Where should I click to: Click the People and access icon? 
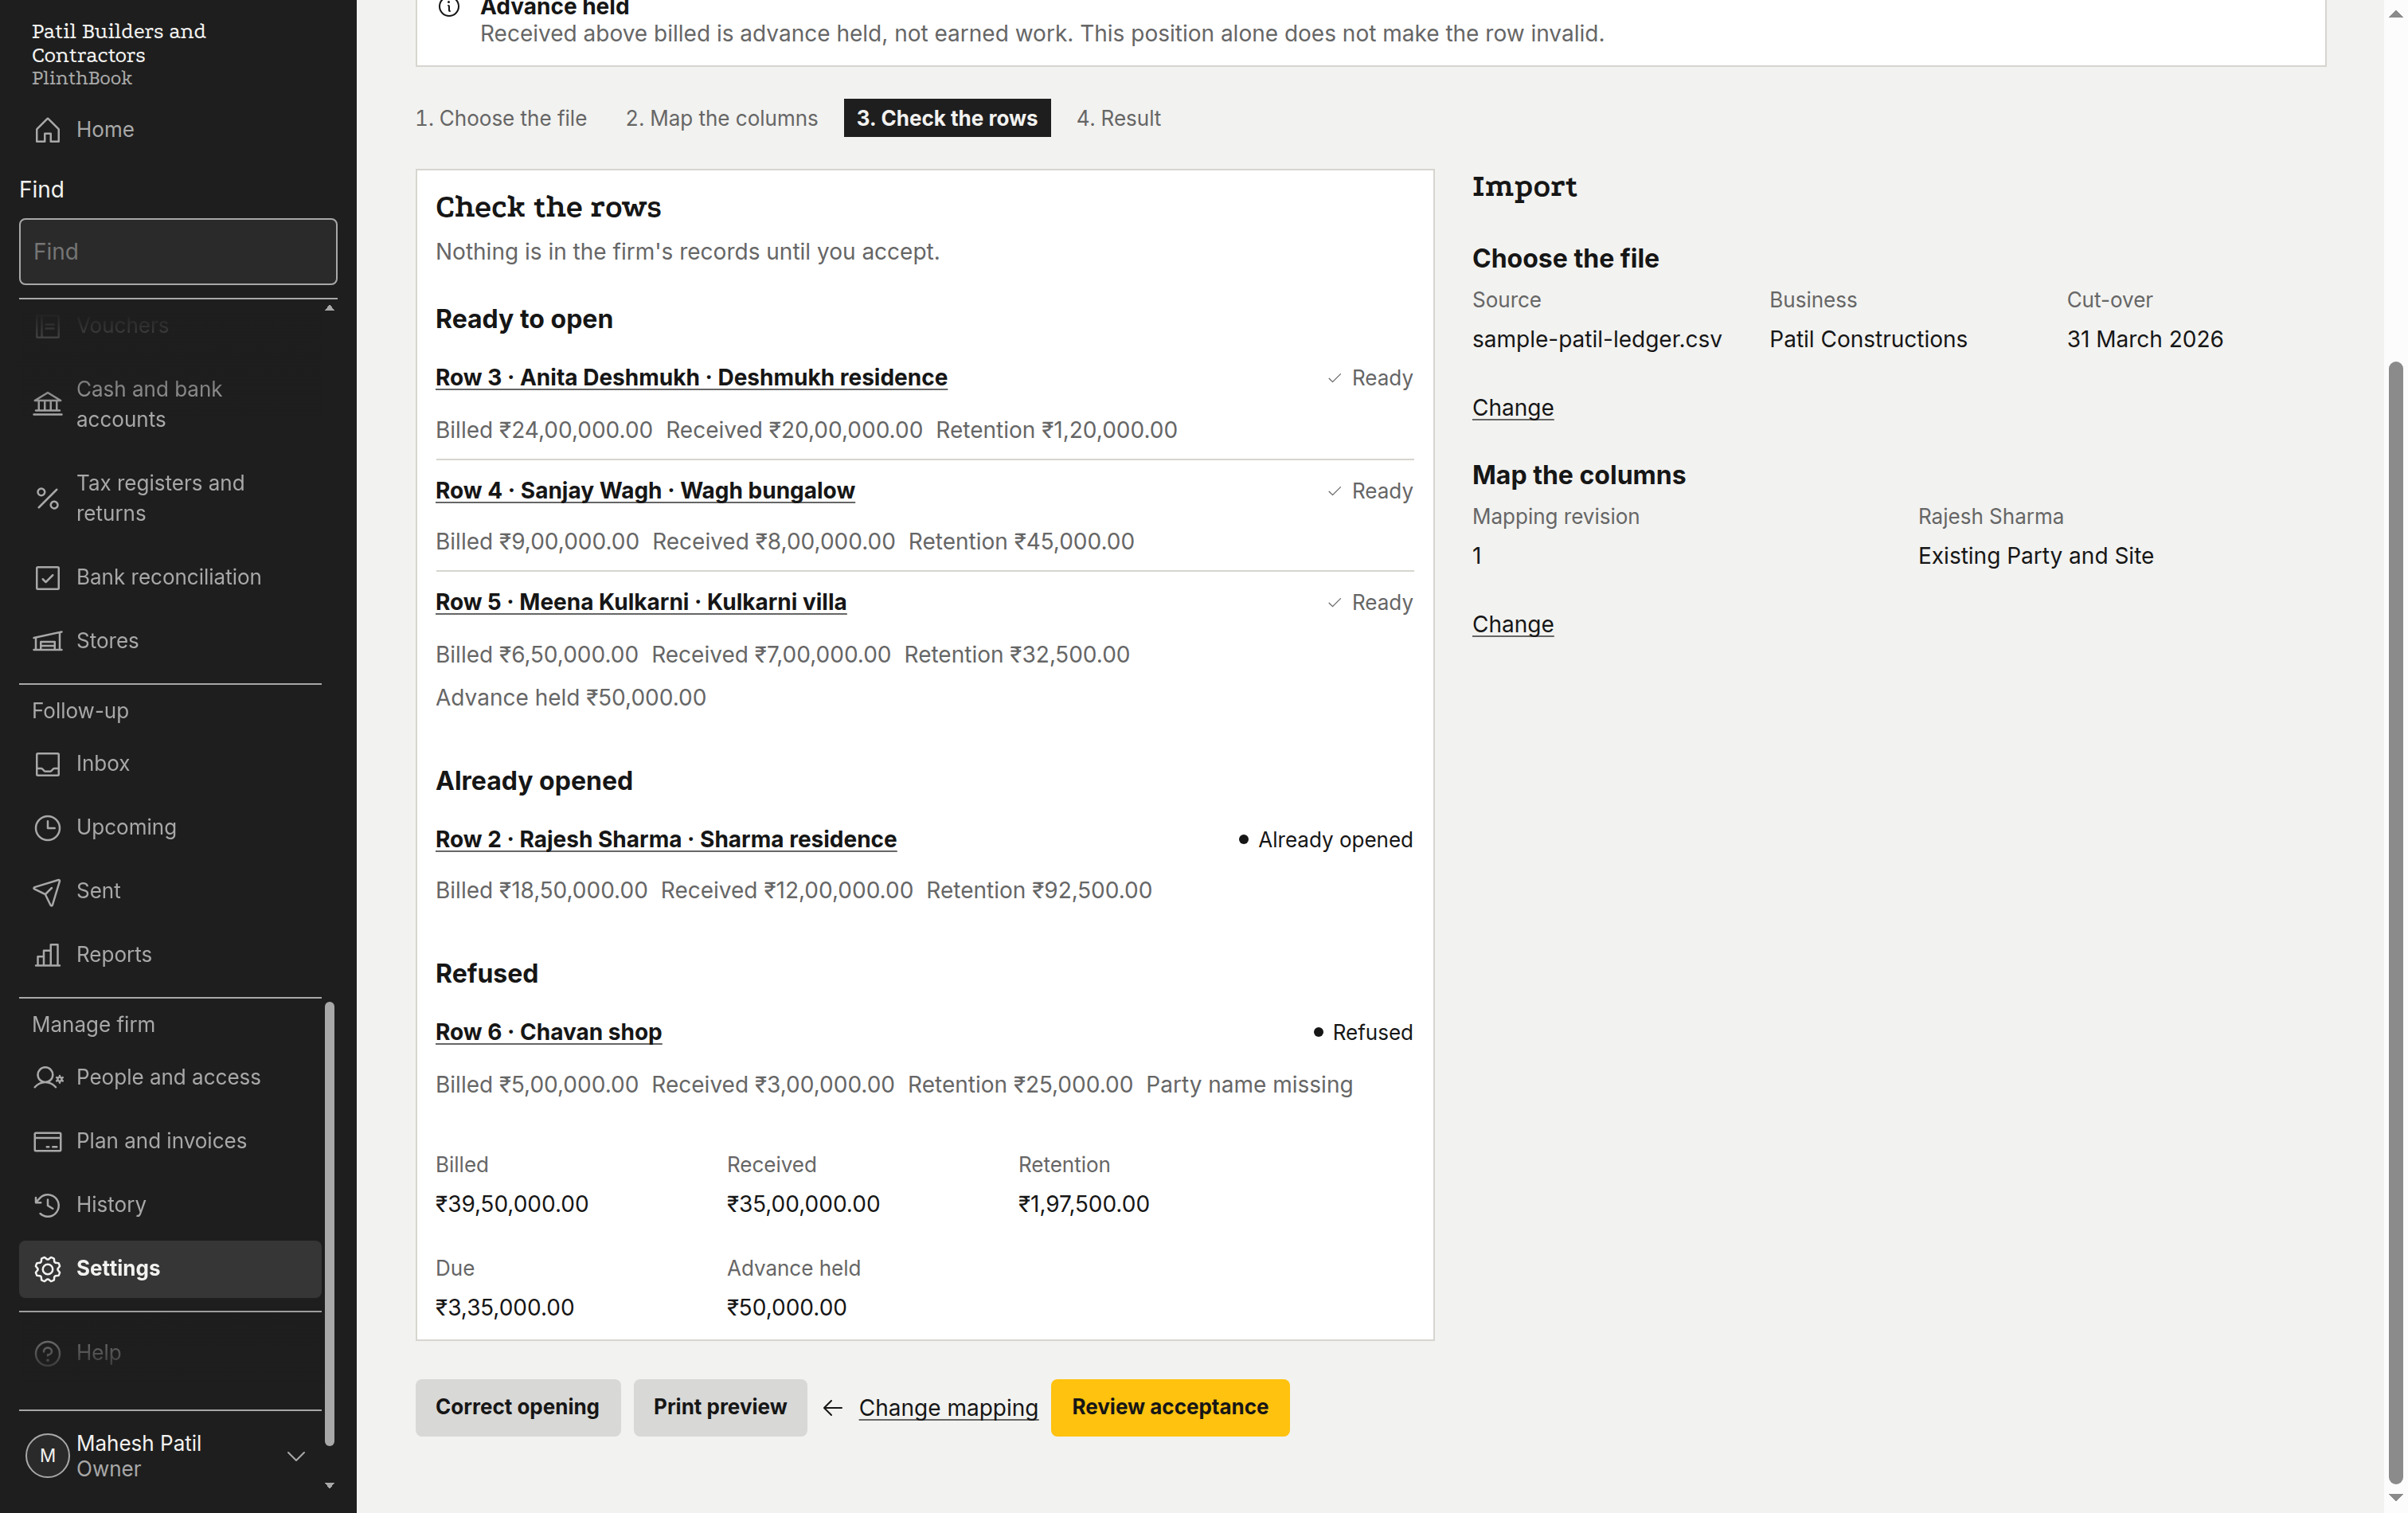click(x=47, y=1077)
